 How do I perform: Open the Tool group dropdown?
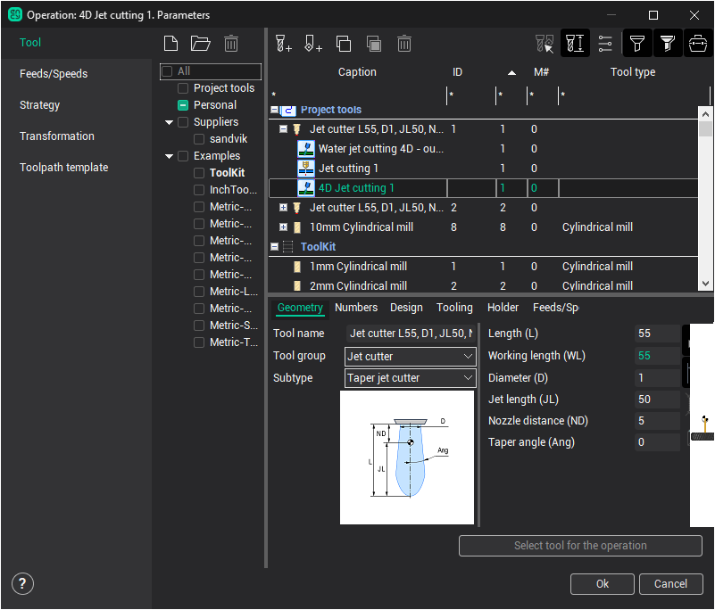tap(411, 357)
